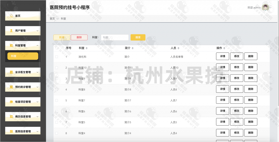This screenshot has width=279, height=142.
Task: Expand the 用户管理 menu chevron
Action: [x=37, y=31]
